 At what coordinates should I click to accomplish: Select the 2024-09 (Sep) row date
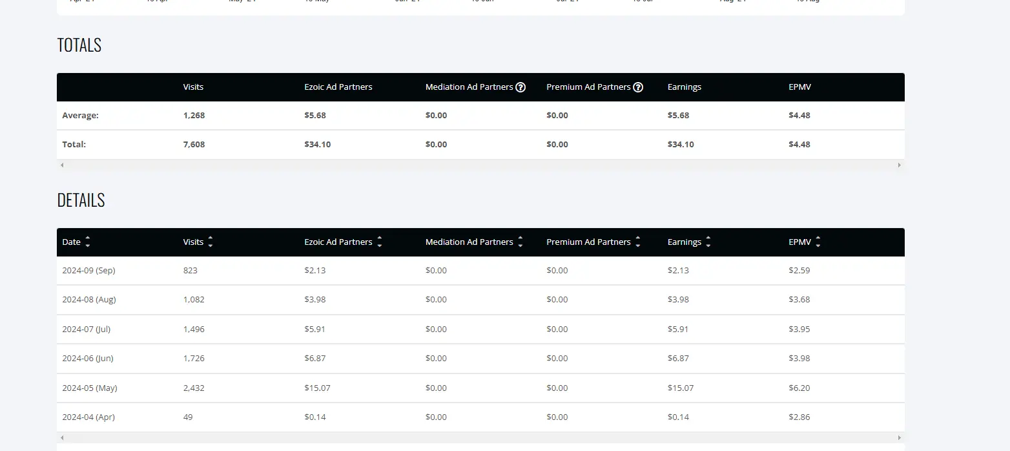(88, 271)
